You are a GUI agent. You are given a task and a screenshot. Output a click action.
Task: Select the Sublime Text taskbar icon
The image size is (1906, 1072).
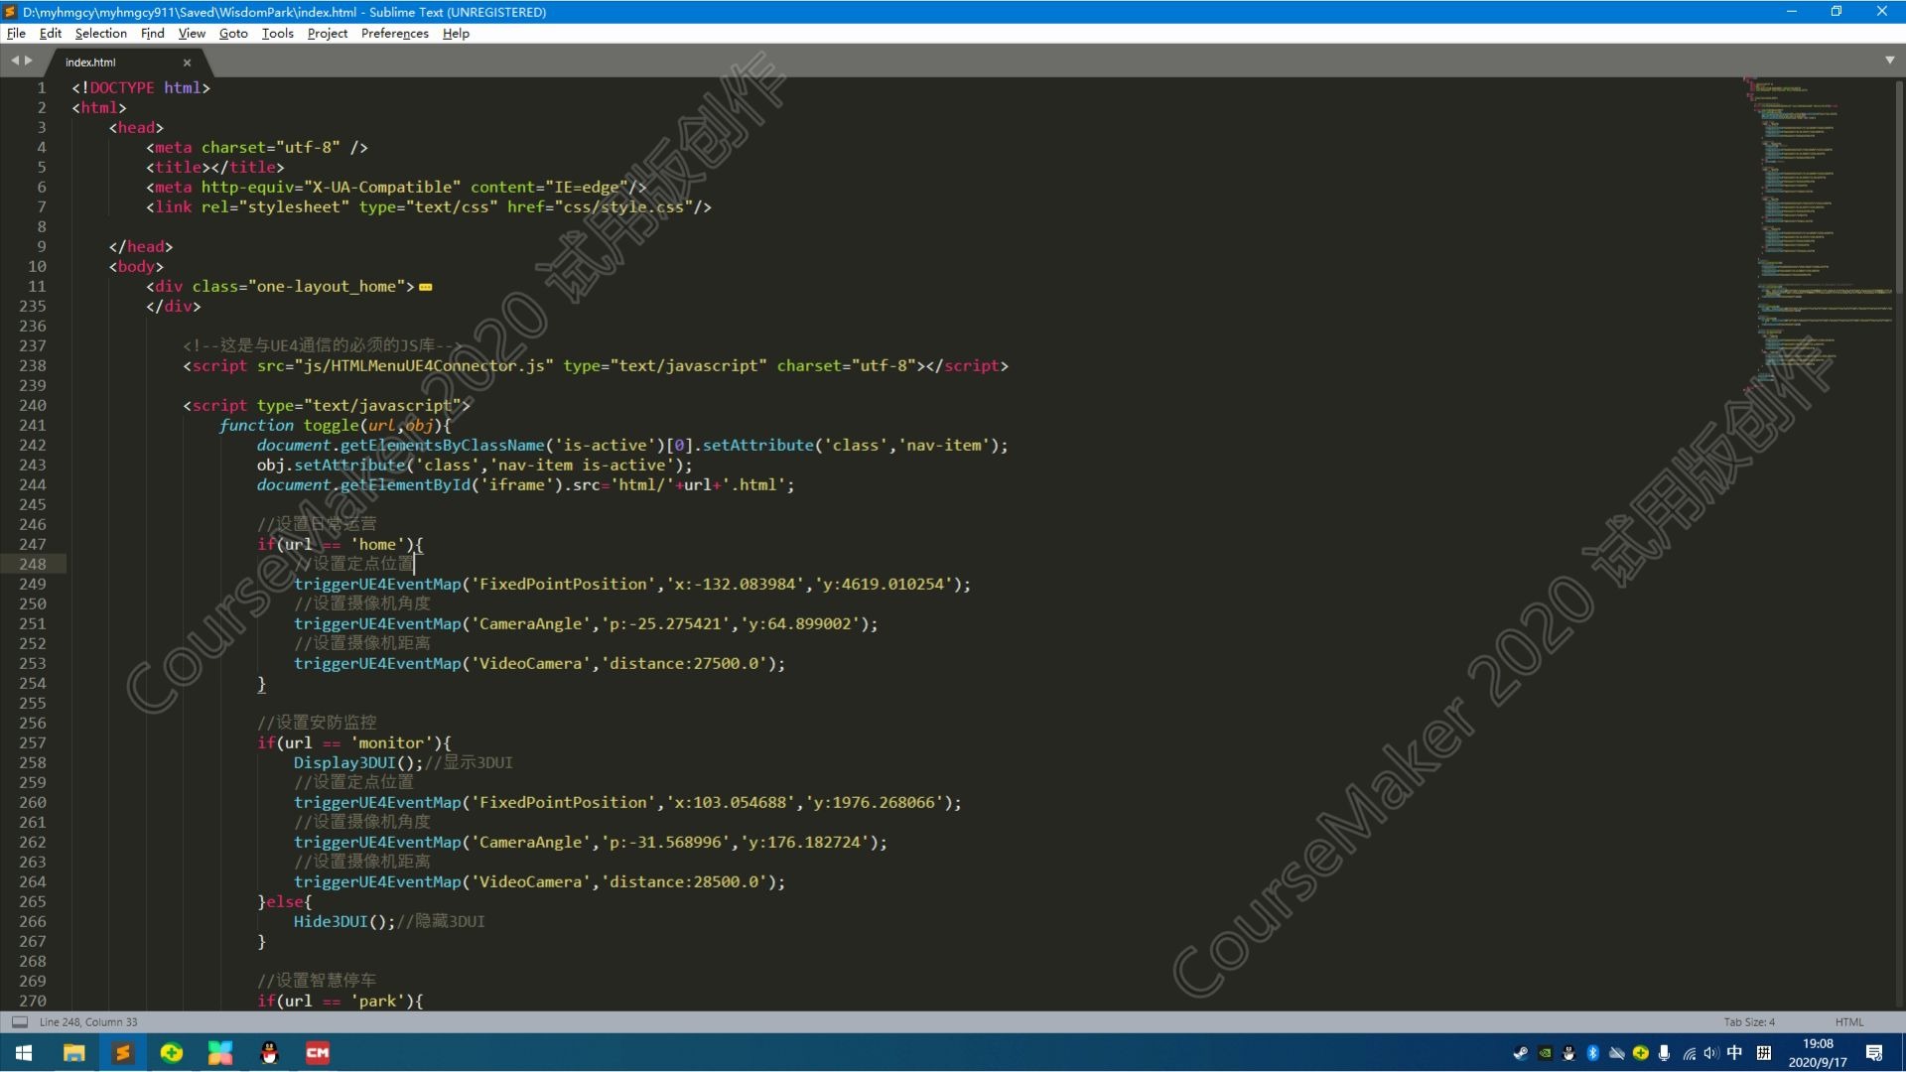[x=123, y=1052]
